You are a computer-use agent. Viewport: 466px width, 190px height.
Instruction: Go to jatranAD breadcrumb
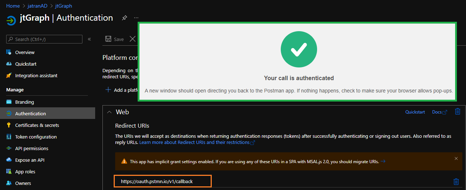(x=37, y=6)
